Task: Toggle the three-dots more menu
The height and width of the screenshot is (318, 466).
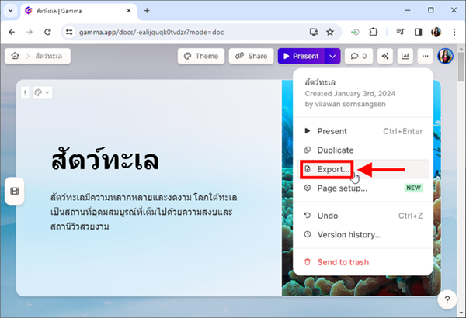Action: coord(426,56)
